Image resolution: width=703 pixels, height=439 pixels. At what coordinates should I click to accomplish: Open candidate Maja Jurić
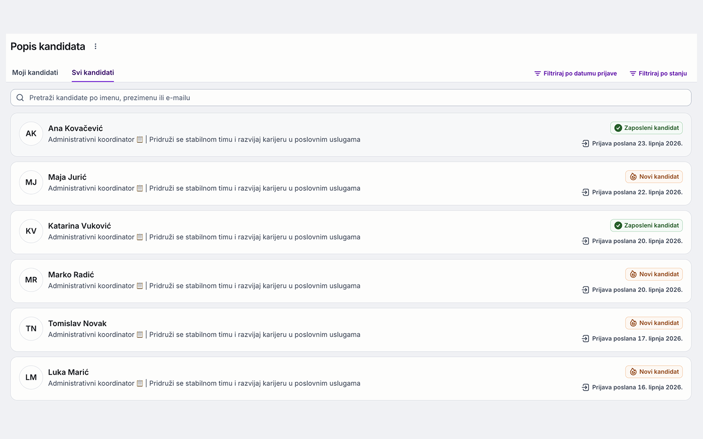351,183
